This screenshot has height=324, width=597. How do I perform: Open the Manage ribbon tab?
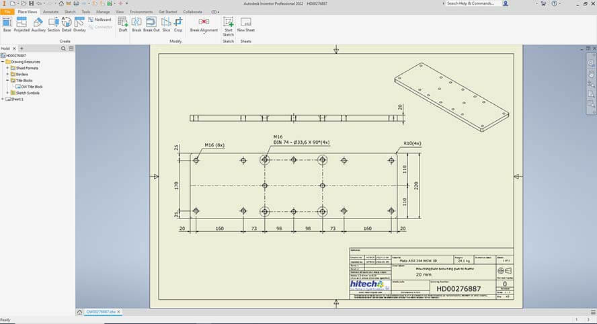103,11
